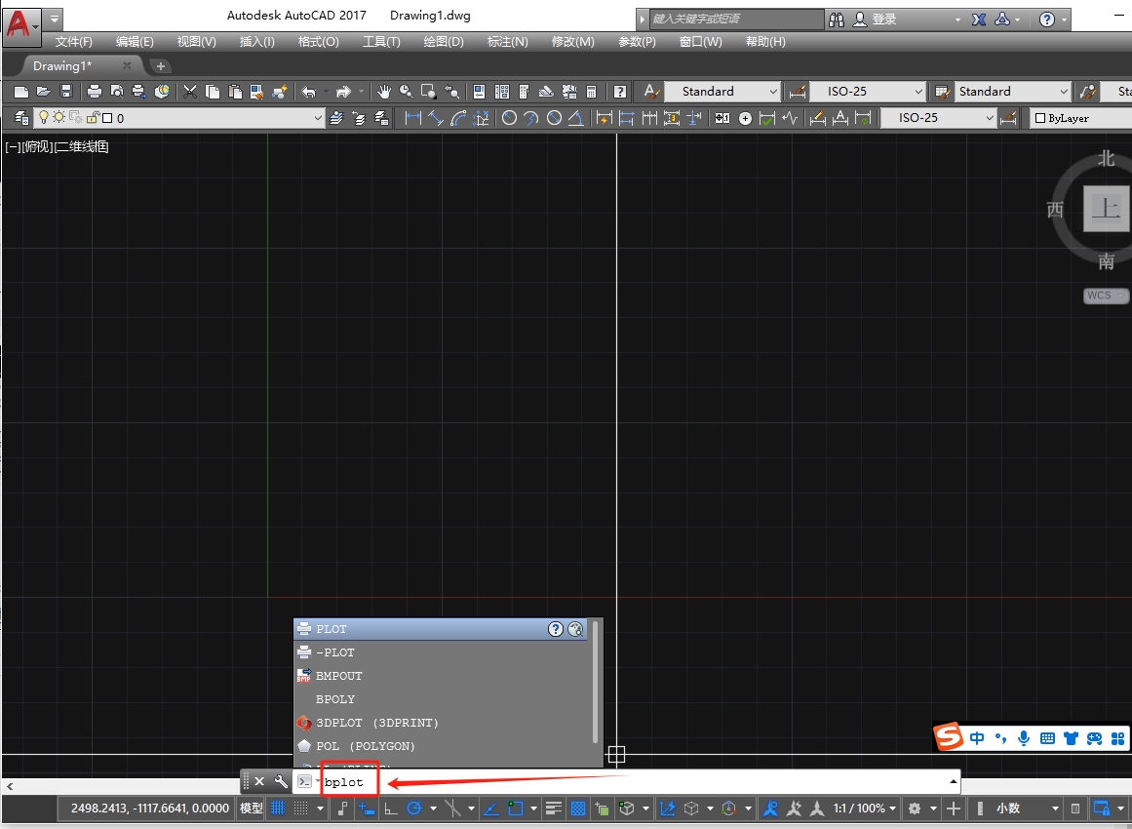The width and height of the screenshot is (1132, 829).
Task: Click the search keyword input box
Action: point(735,19)
